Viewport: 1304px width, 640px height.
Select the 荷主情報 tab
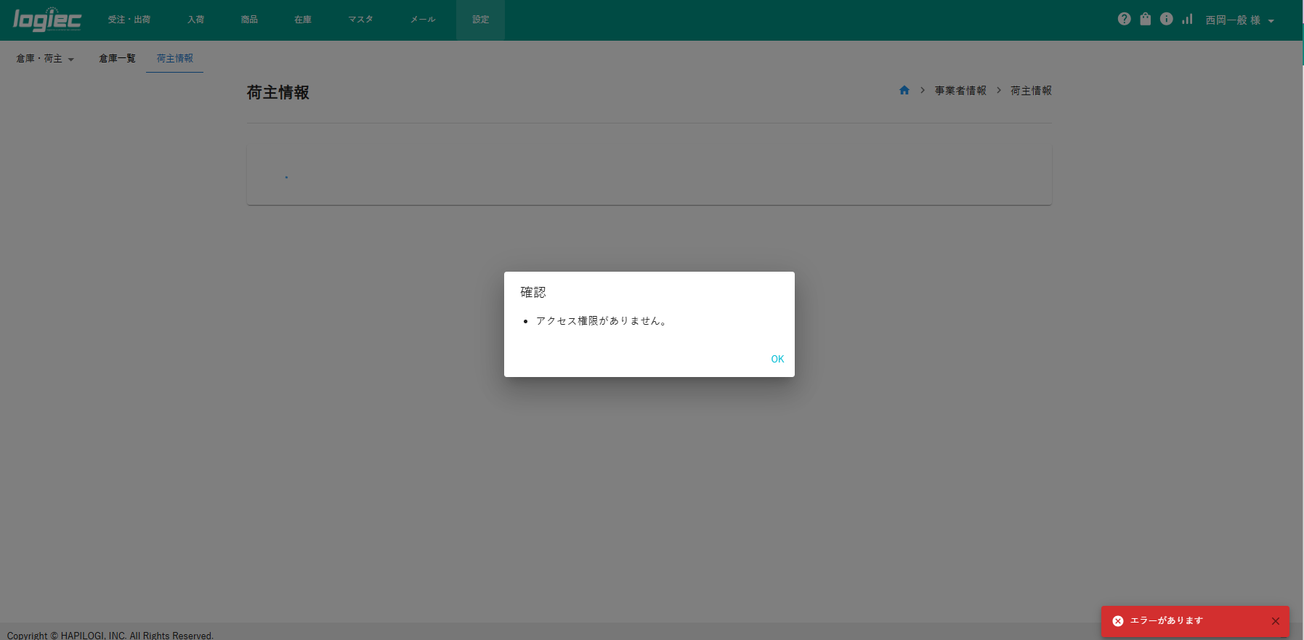pos(175,59)
